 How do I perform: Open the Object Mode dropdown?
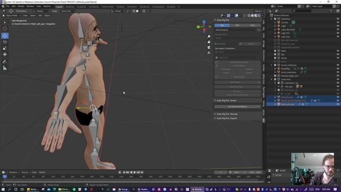(x=11, y=15)
